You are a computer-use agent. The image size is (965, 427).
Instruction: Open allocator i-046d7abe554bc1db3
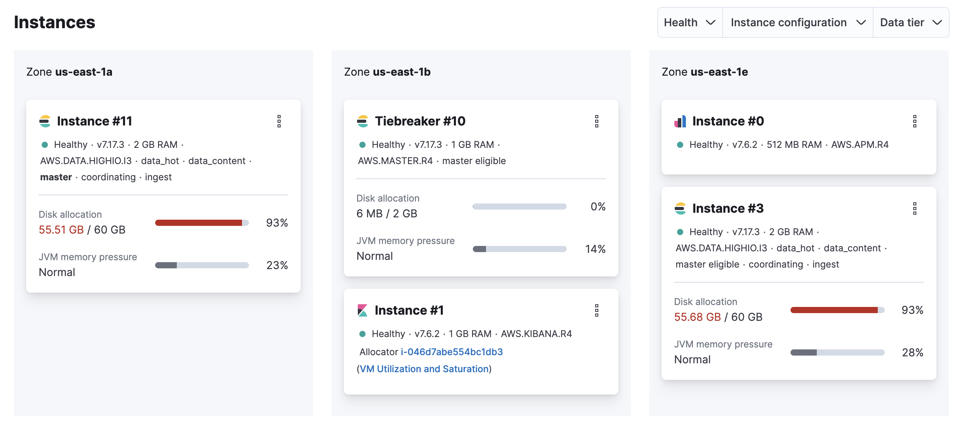pyautogui.click(x=452, y=351)
